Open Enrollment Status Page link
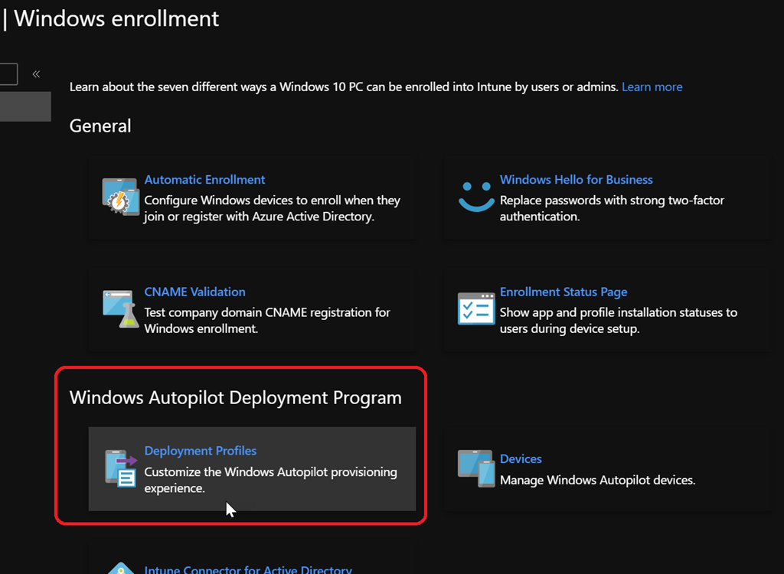The image size is (784, 574). pos(563,292)
